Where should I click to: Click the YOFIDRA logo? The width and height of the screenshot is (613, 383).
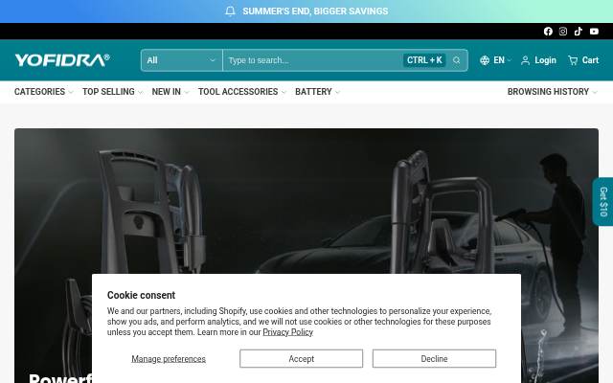click(62, 60)
